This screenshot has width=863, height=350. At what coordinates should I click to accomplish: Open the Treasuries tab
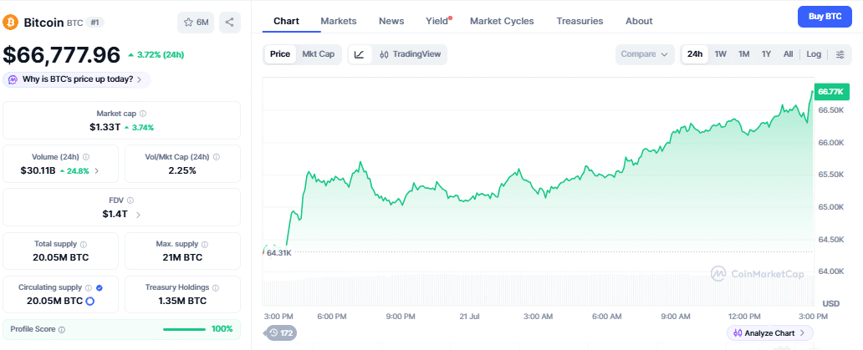tap(580, 21)
